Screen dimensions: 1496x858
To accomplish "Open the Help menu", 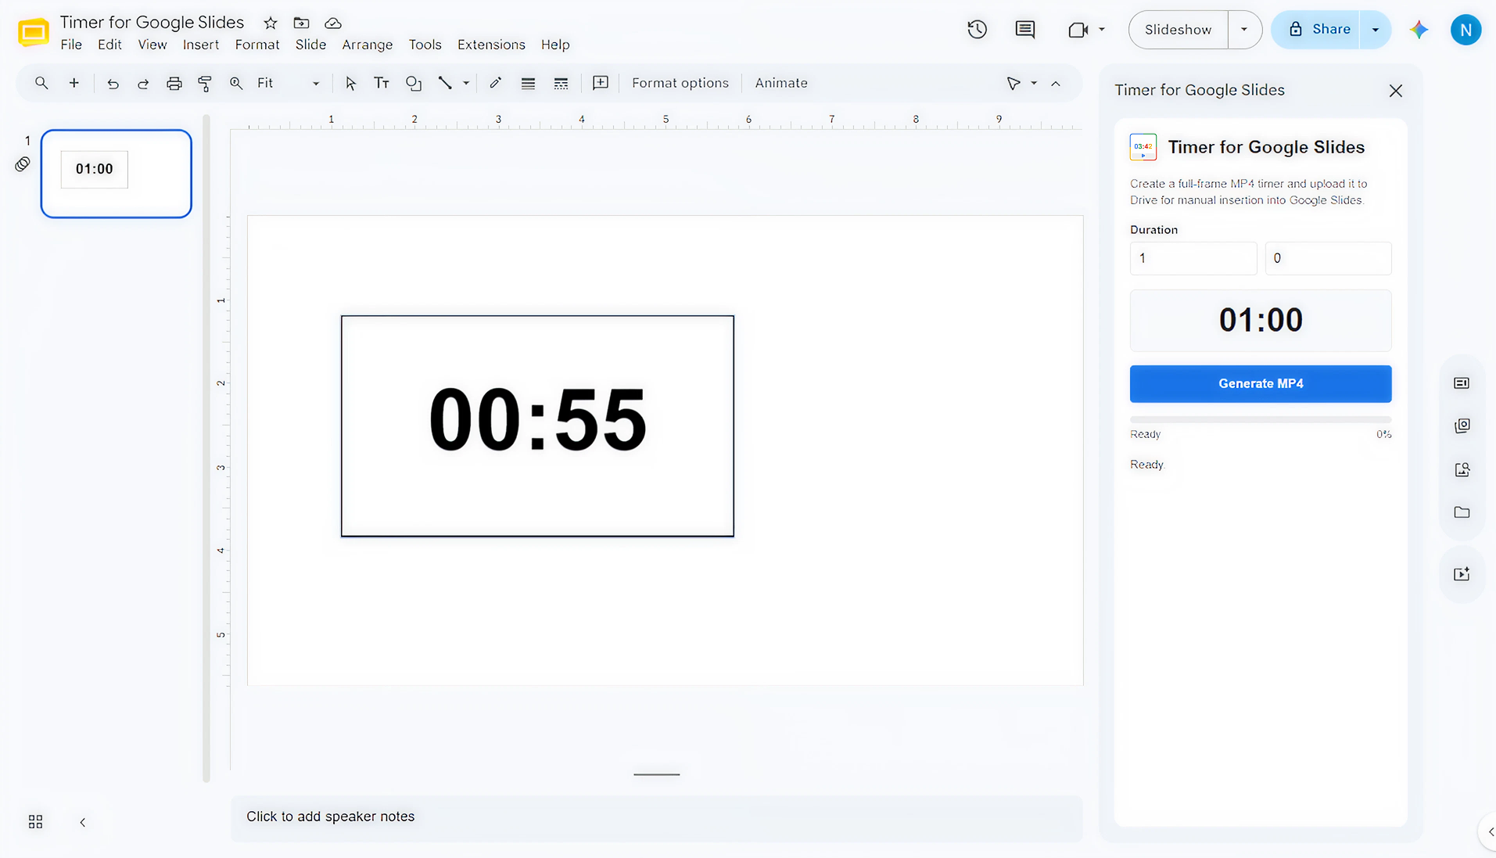I will click(555, 45).
